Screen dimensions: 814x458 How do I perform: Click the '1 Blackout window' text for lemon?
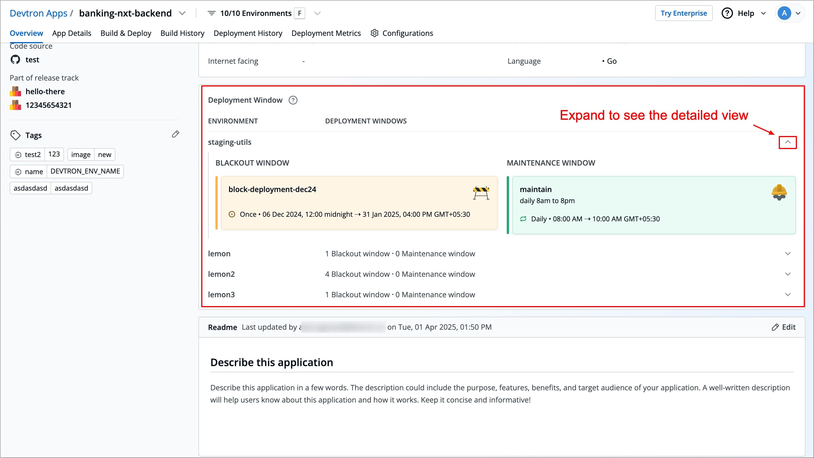357,254
